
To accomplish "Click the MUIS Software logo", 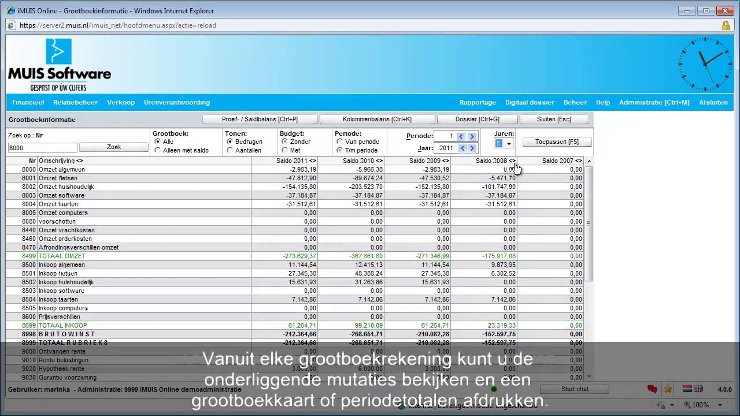I will (x=60, y=65).
